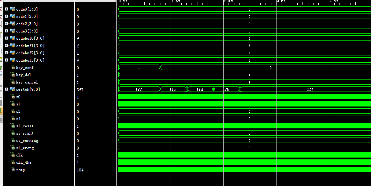The image size is (371, 186).
Task: Expand the code3[3:0] bus
Action: pos(6,31)
